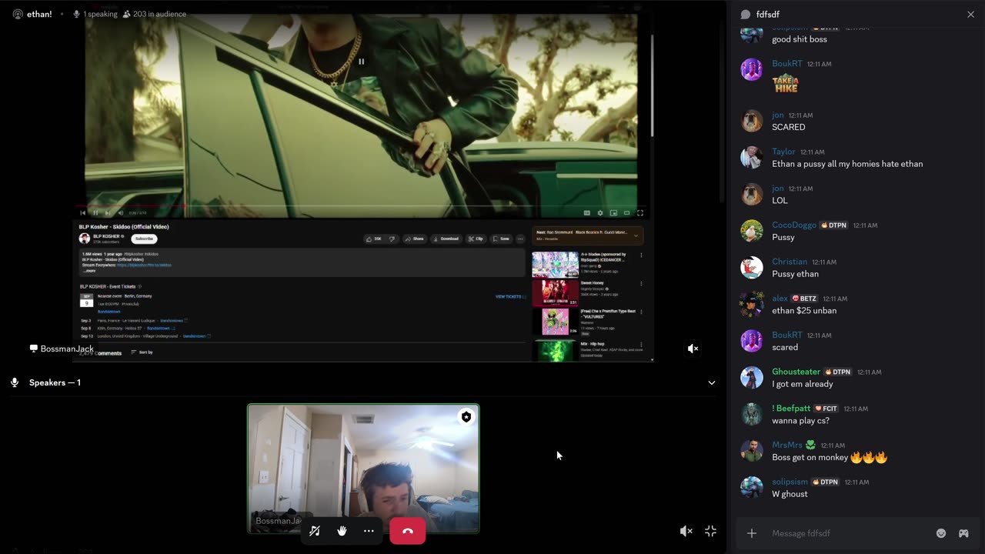This screenshot has height=554, width=985.
Task: Open the menu for the VULTURES suggestion
Action: coord(641,312)
